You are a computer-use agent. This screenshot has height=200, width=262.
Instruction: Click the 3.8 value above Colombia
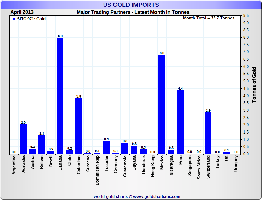[x=79, y=96]
